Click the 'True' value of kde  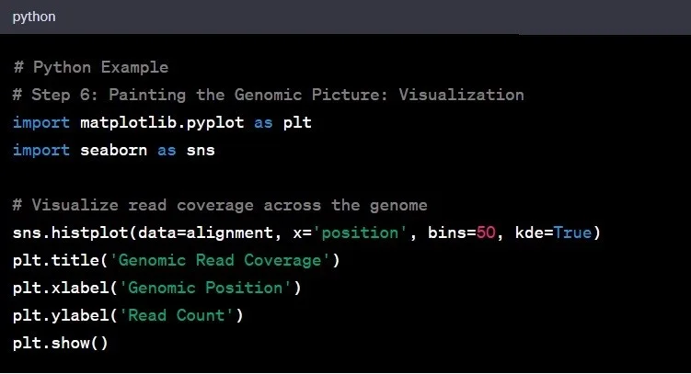[572, 232]
